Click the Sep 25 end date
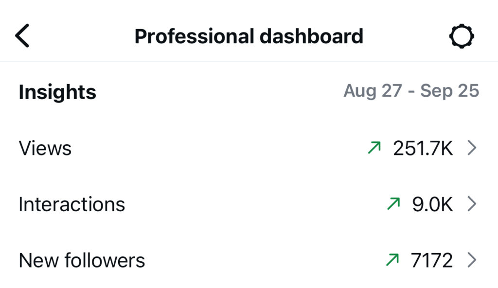 coord(450,91)
